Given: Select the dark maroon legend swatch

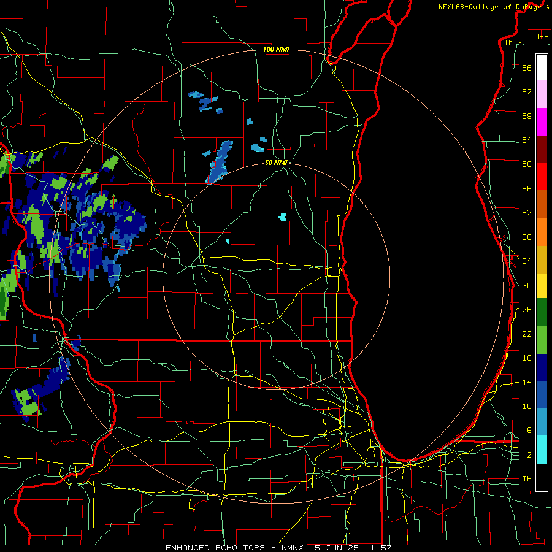Looking at the screenshot, I should coord(542,149).
